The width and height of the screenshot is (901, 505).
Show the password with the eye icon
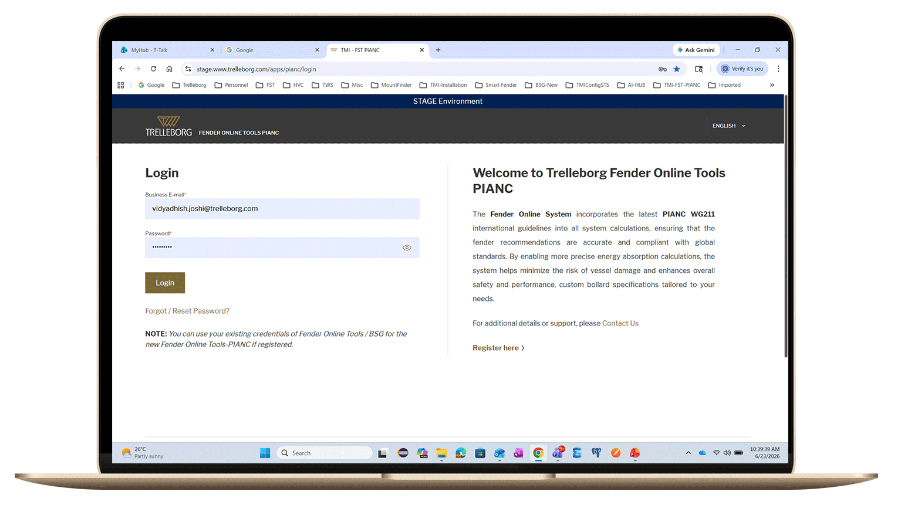tap(407, 248)
